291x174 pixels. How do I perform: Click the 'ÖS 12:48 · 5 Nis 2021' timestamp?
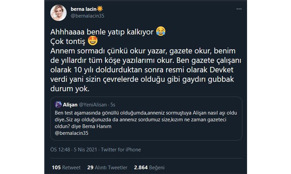coord(74,150)
